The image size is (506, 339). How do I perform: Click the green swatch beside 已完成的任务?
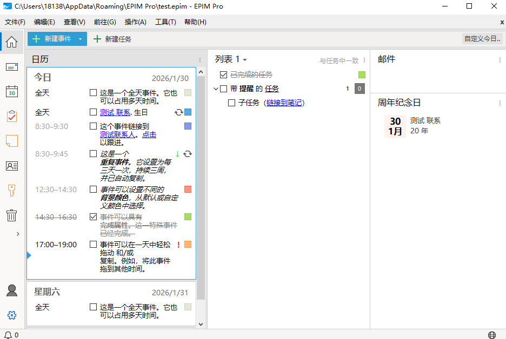362,74
